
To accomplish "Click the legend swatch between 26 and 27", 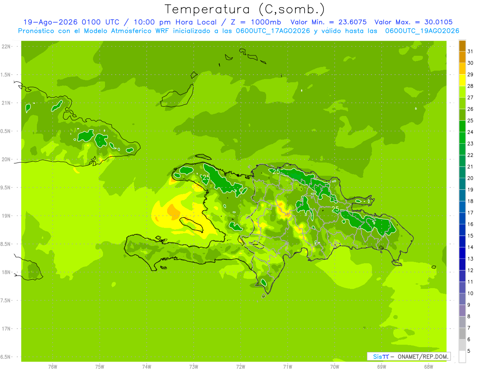I will point(462,103).
